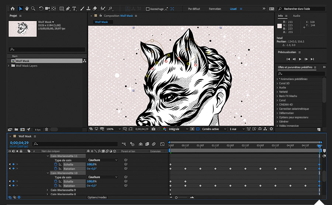The height and width of the screenshot is (205, 332).
Task: Enable the Accrochage checkbox
Action: (148, 9)
